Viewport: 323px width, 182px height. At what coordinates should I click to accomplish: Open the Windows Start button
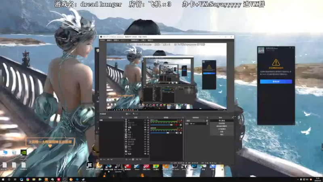tap(3, 180)
